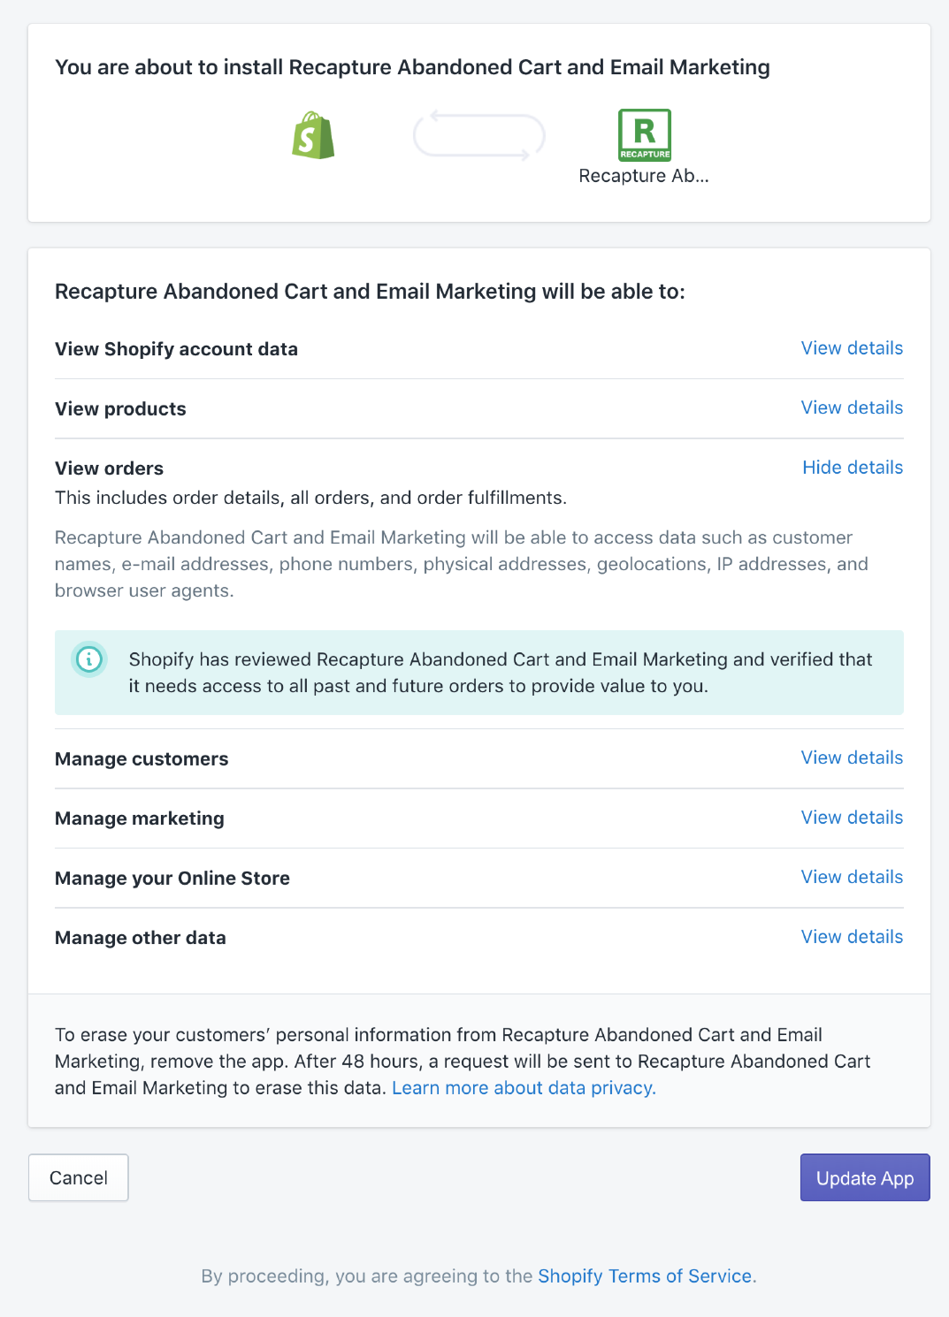Screen dimensions: 949x1317
Task: Expand details for Manage your Online Store
Action: 852,877
